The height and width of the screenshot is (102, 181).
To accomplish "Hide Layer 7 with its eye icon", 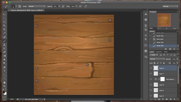I will coord(151,74).
